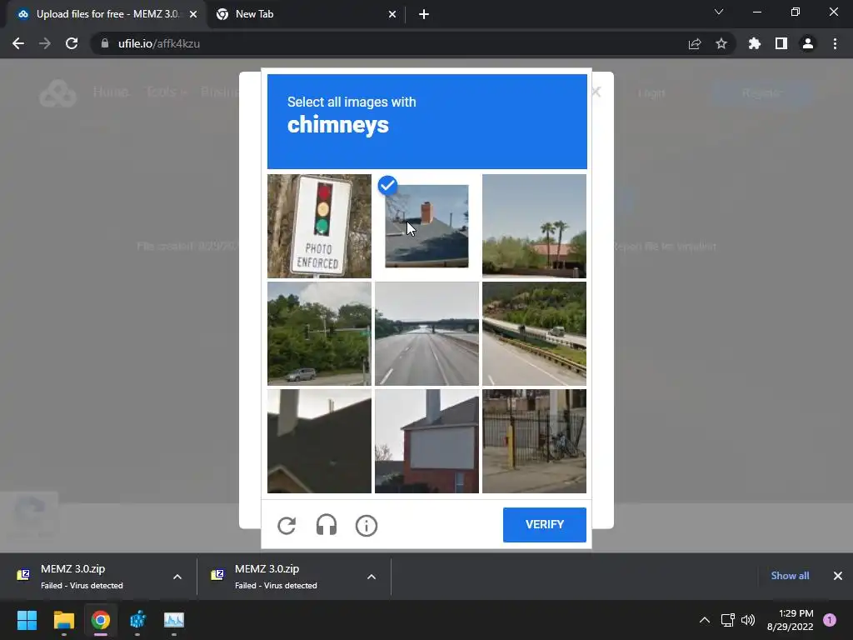Open the captcha help info icon
This screenshot has height=640, width=853.
coord(367,526)
